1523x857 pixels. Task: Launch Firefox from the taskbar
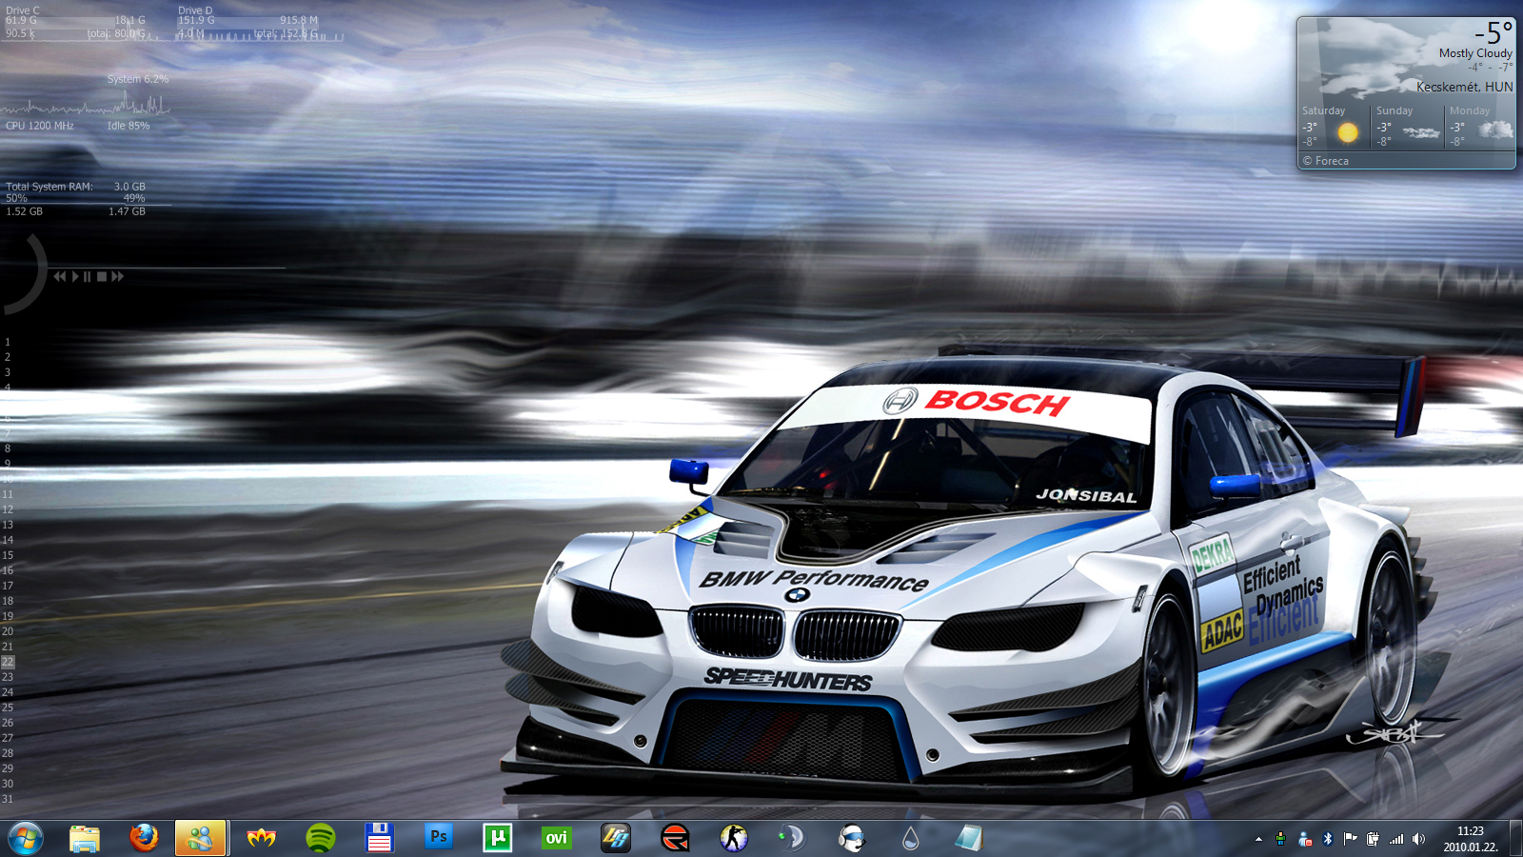pyautogui.click(x=144, y=838)
